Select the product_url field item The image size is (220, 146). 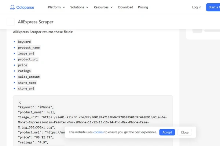pos(28,59)
